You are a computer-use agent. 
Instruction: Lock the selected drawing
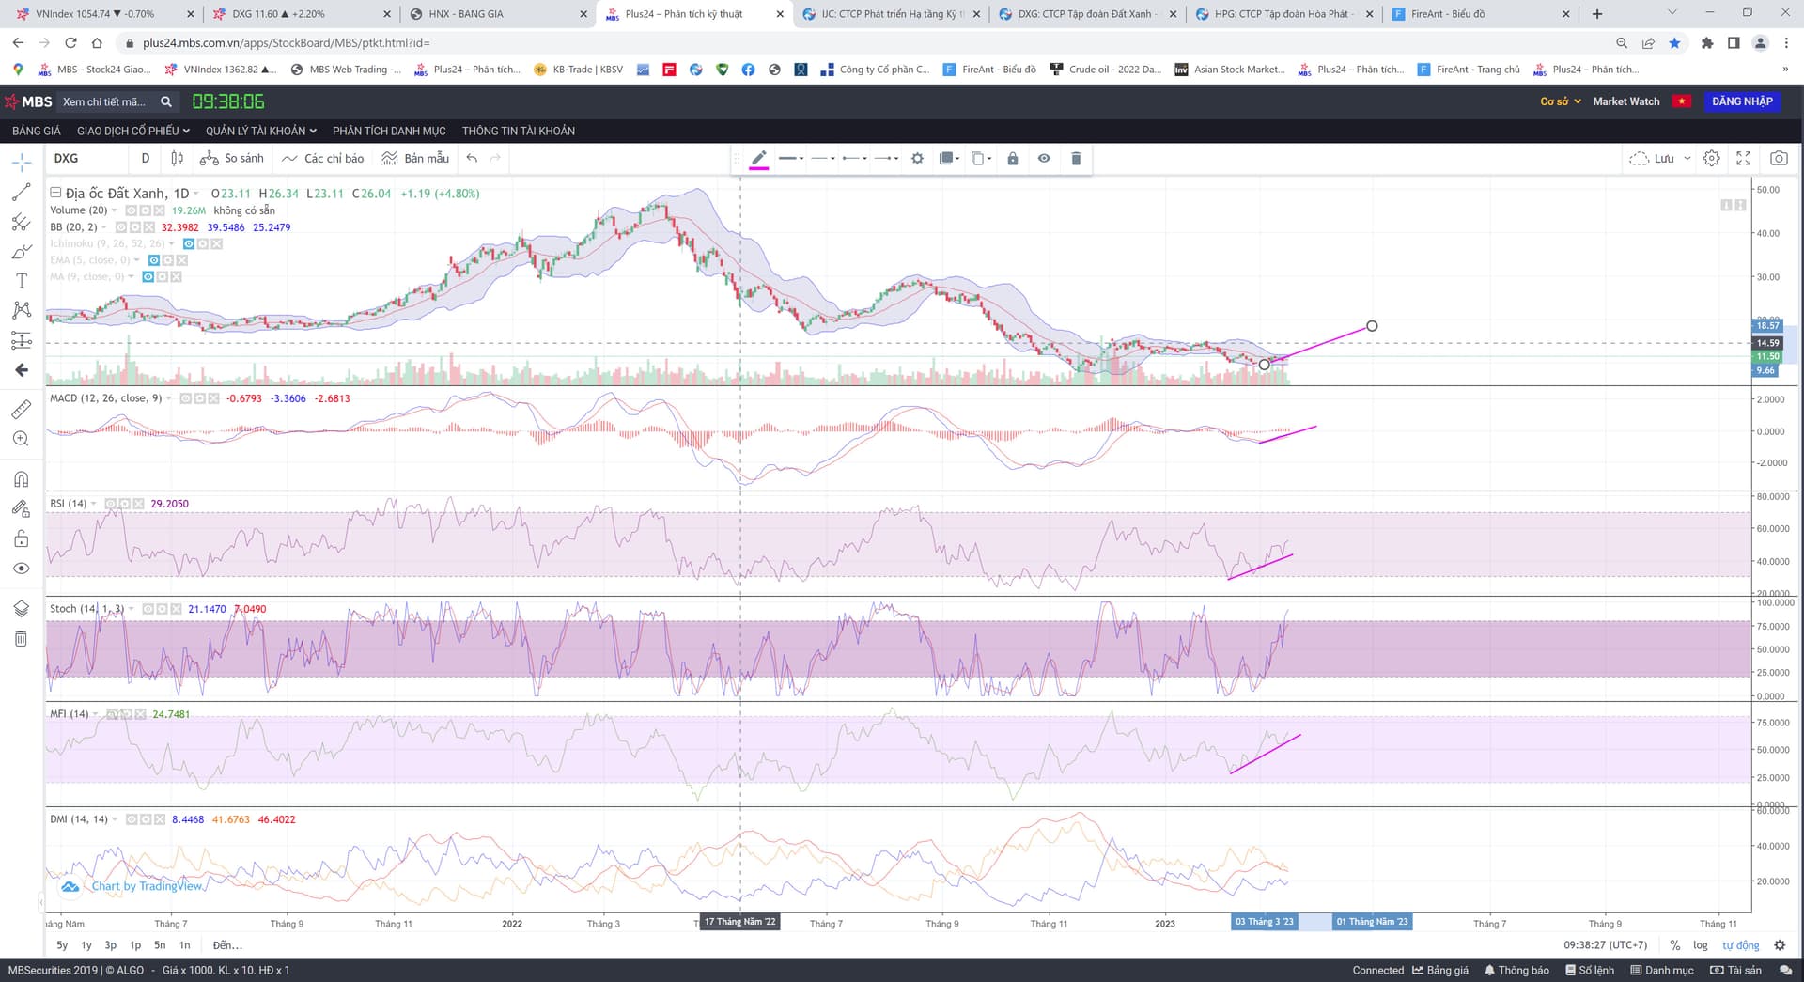[1013, 159]
